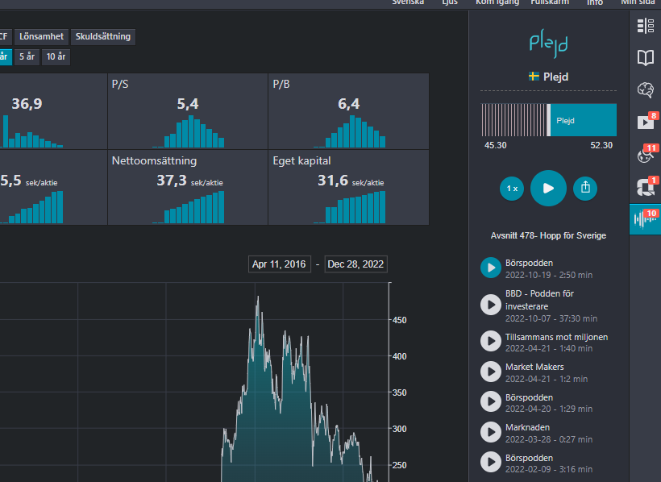The width and height of the screenshot is (661, 482).
Task: Edit the end date Dec 28, 2022
Action: tap(355, 264)
